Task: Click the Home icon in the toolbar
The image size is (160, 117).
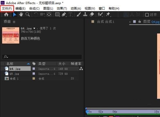Action: [x=6, y=14]
